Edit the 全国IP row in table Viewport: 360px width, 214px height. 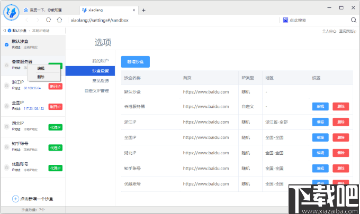320,137
